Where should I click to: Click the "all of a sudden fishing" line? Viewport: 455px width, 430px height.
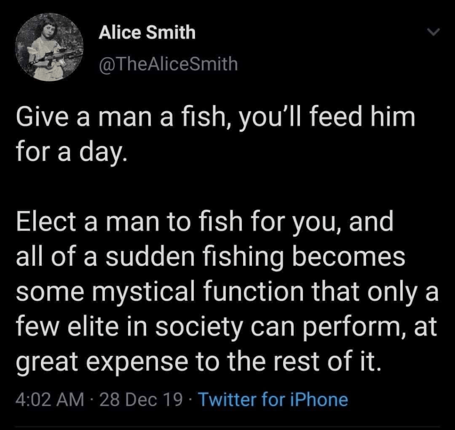click(x=210, y=257)
